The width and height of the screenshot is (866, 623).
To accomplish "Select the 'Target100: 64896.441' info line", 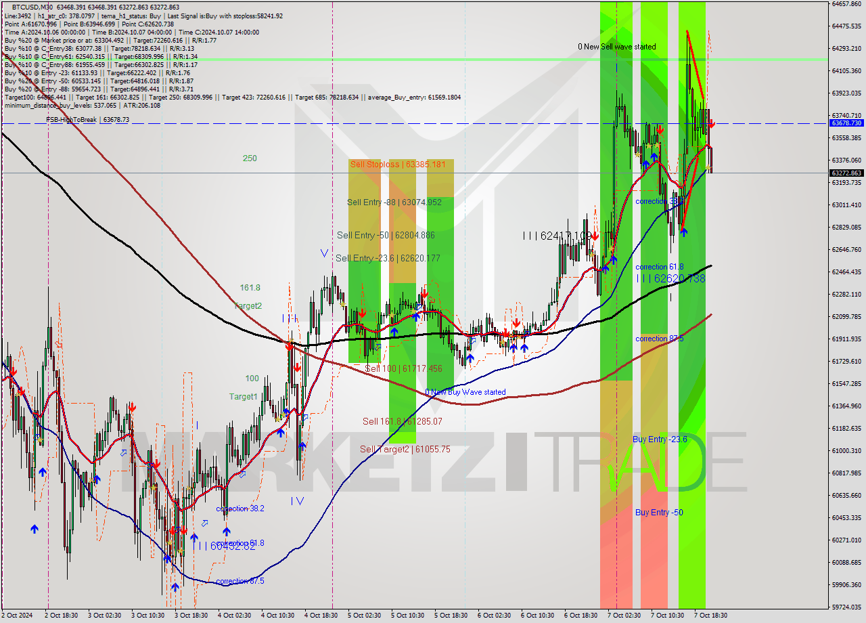I will click(x=232, y=97).
